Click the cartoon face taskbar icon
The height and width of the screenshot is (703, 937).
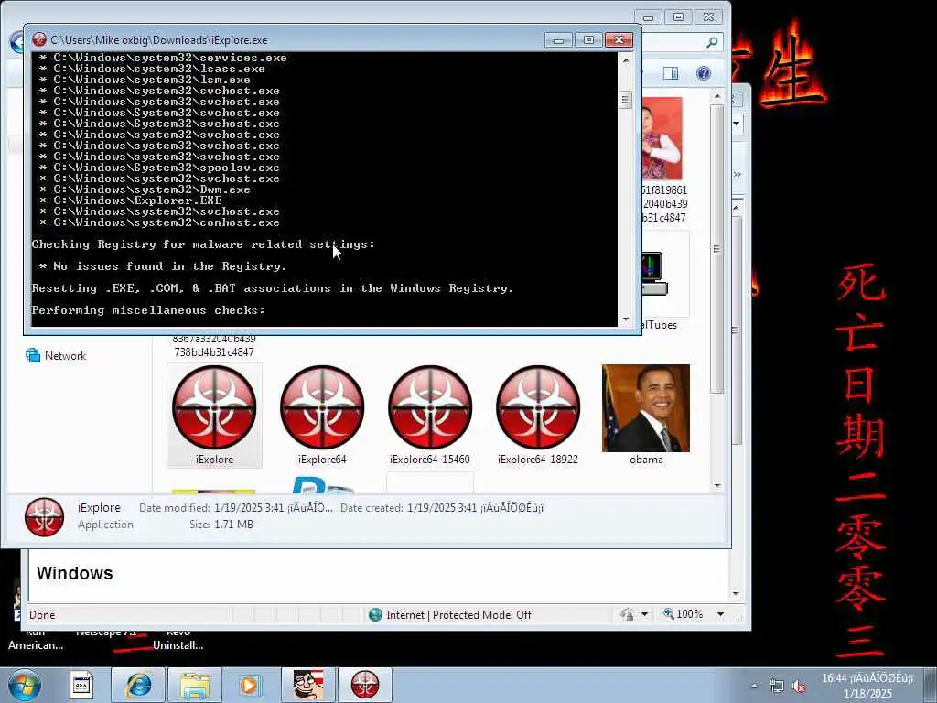[307, 685]
